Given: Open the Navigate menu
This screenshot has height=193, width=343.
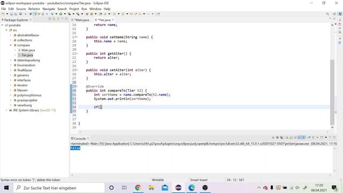Looking at the screenshot, I should click(x=49, y=9).
